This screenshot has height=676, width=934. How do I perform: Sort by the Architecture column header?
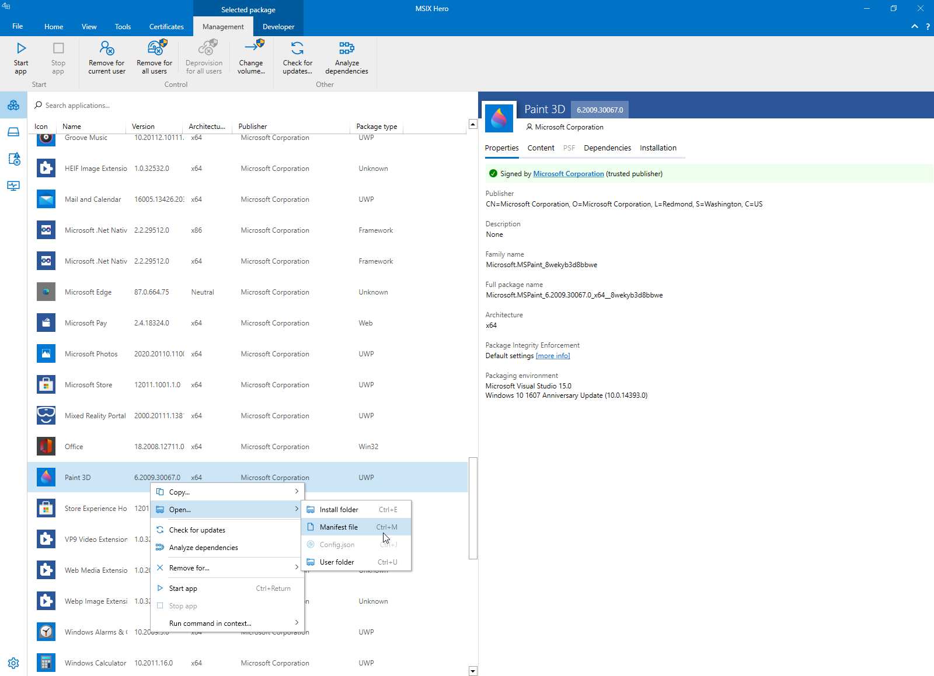tap(207, 127)
